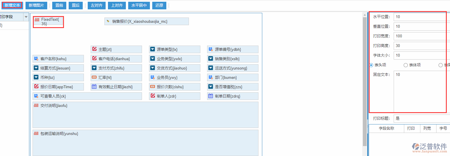
Task: Click the 水平位置 input field
Action: 422,17
